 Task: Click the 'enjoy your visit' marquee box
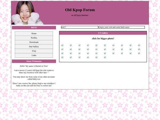[x=122, y=27]
